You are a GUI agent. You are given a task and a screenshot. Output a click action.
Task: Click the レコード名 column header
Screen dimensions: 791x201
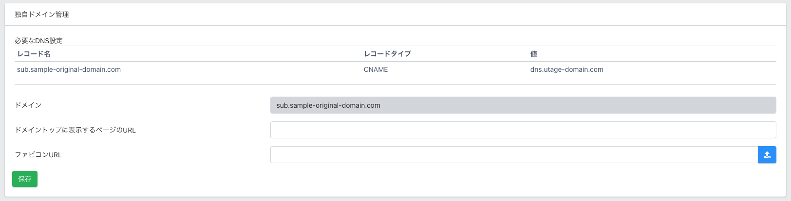click(34, 54)
